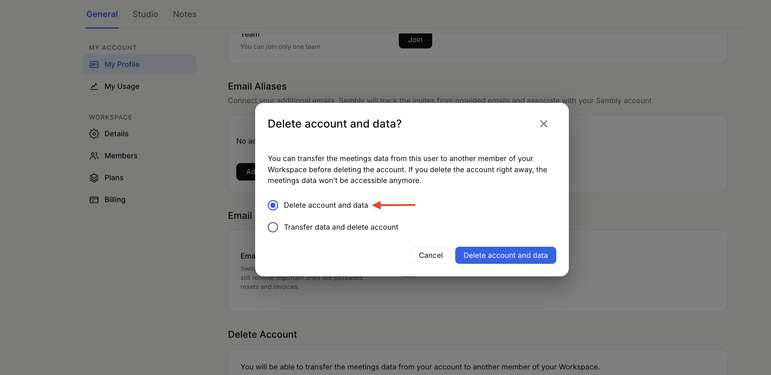Open the Members label in sidebar
The image size is (771, 375).
(x=121, y=156)
